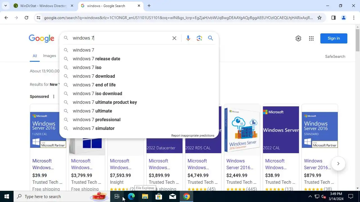Open Google Lens image search icon
This screenshot has height=202, width=360.
199,38
